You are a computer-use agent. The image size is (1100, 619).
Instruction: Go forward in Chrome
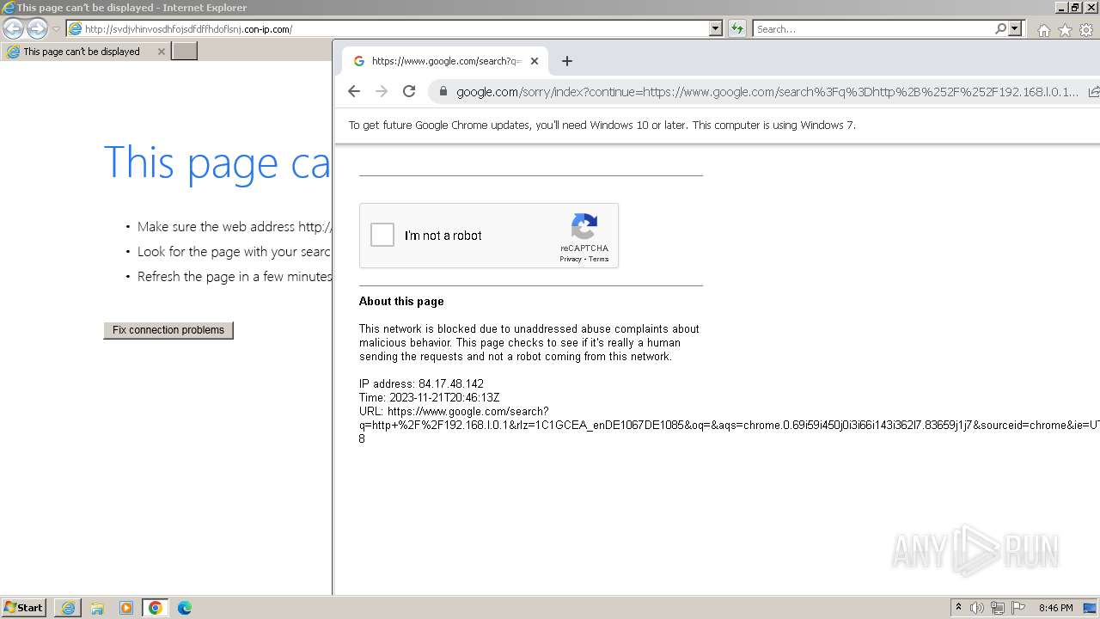[x=382, y=91]
